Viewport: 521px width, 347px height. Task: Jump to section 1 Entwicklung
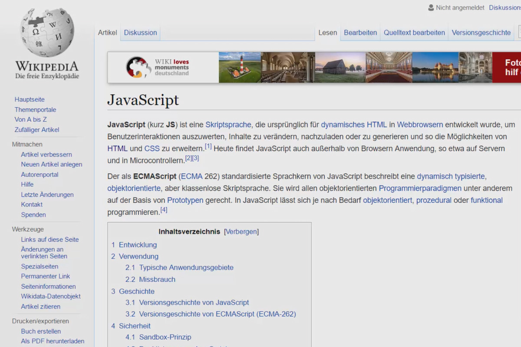tap(134, 245)
